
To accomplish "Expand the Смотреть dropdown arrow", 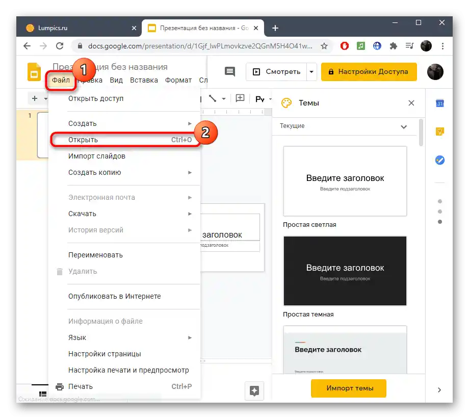I will 311,72.
